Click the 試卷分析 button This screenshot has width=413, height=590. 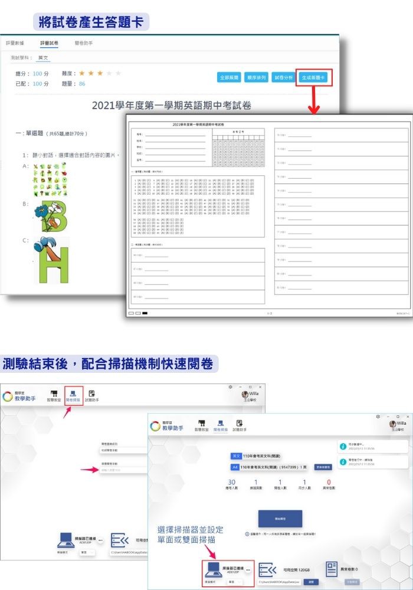(x=283, y=77)
